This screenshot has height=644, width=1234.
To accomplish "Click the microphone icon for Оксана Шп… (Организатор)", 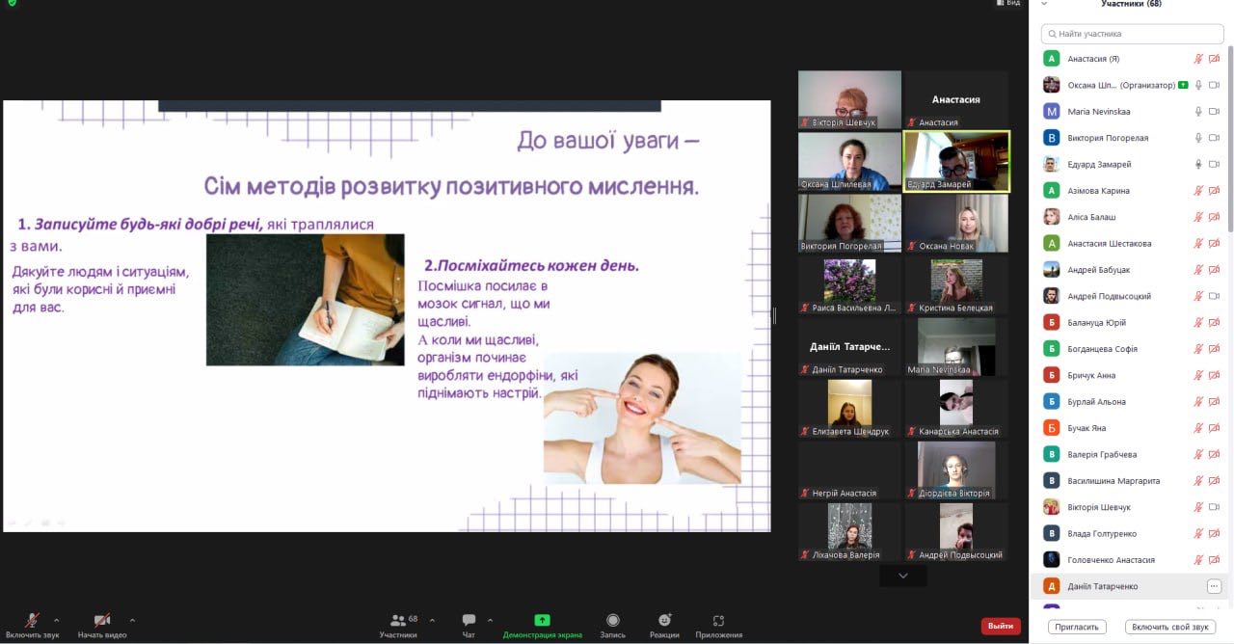I will pos(1199,85).
